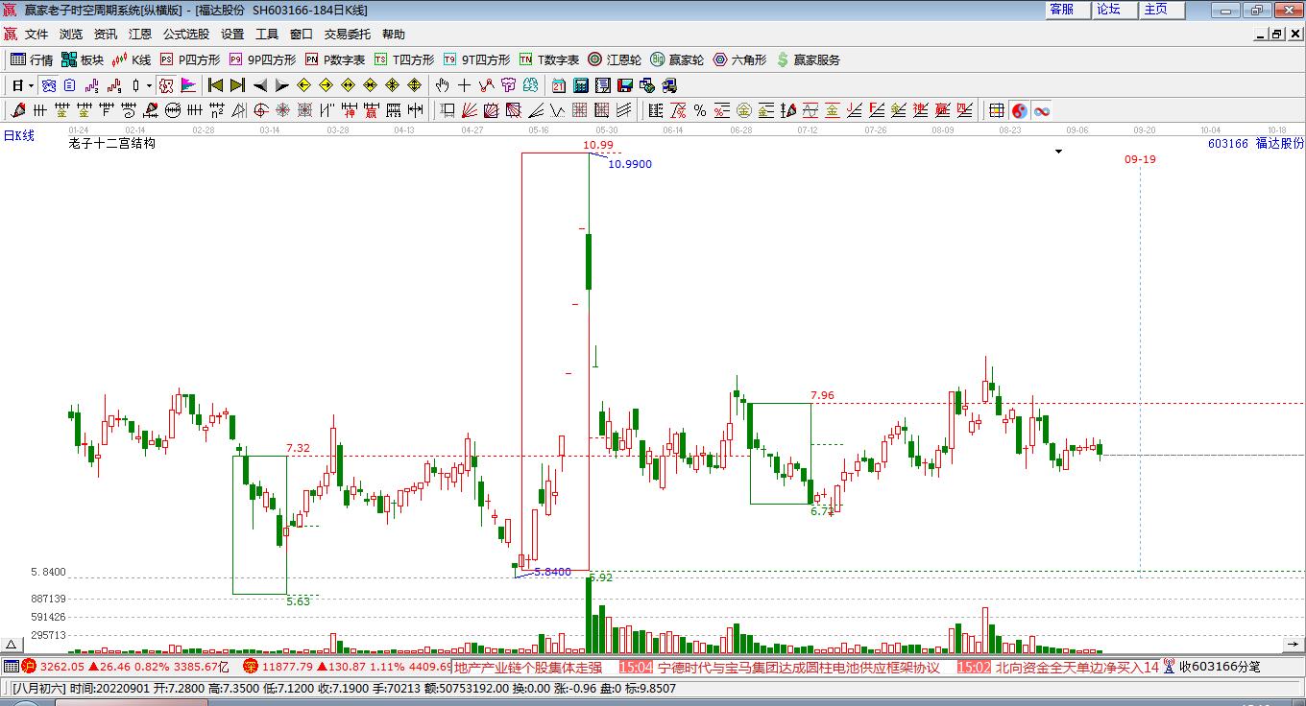Click the stock code 603166
1306x706 pixels.
pyautogui.click(x=1228, y=143)
